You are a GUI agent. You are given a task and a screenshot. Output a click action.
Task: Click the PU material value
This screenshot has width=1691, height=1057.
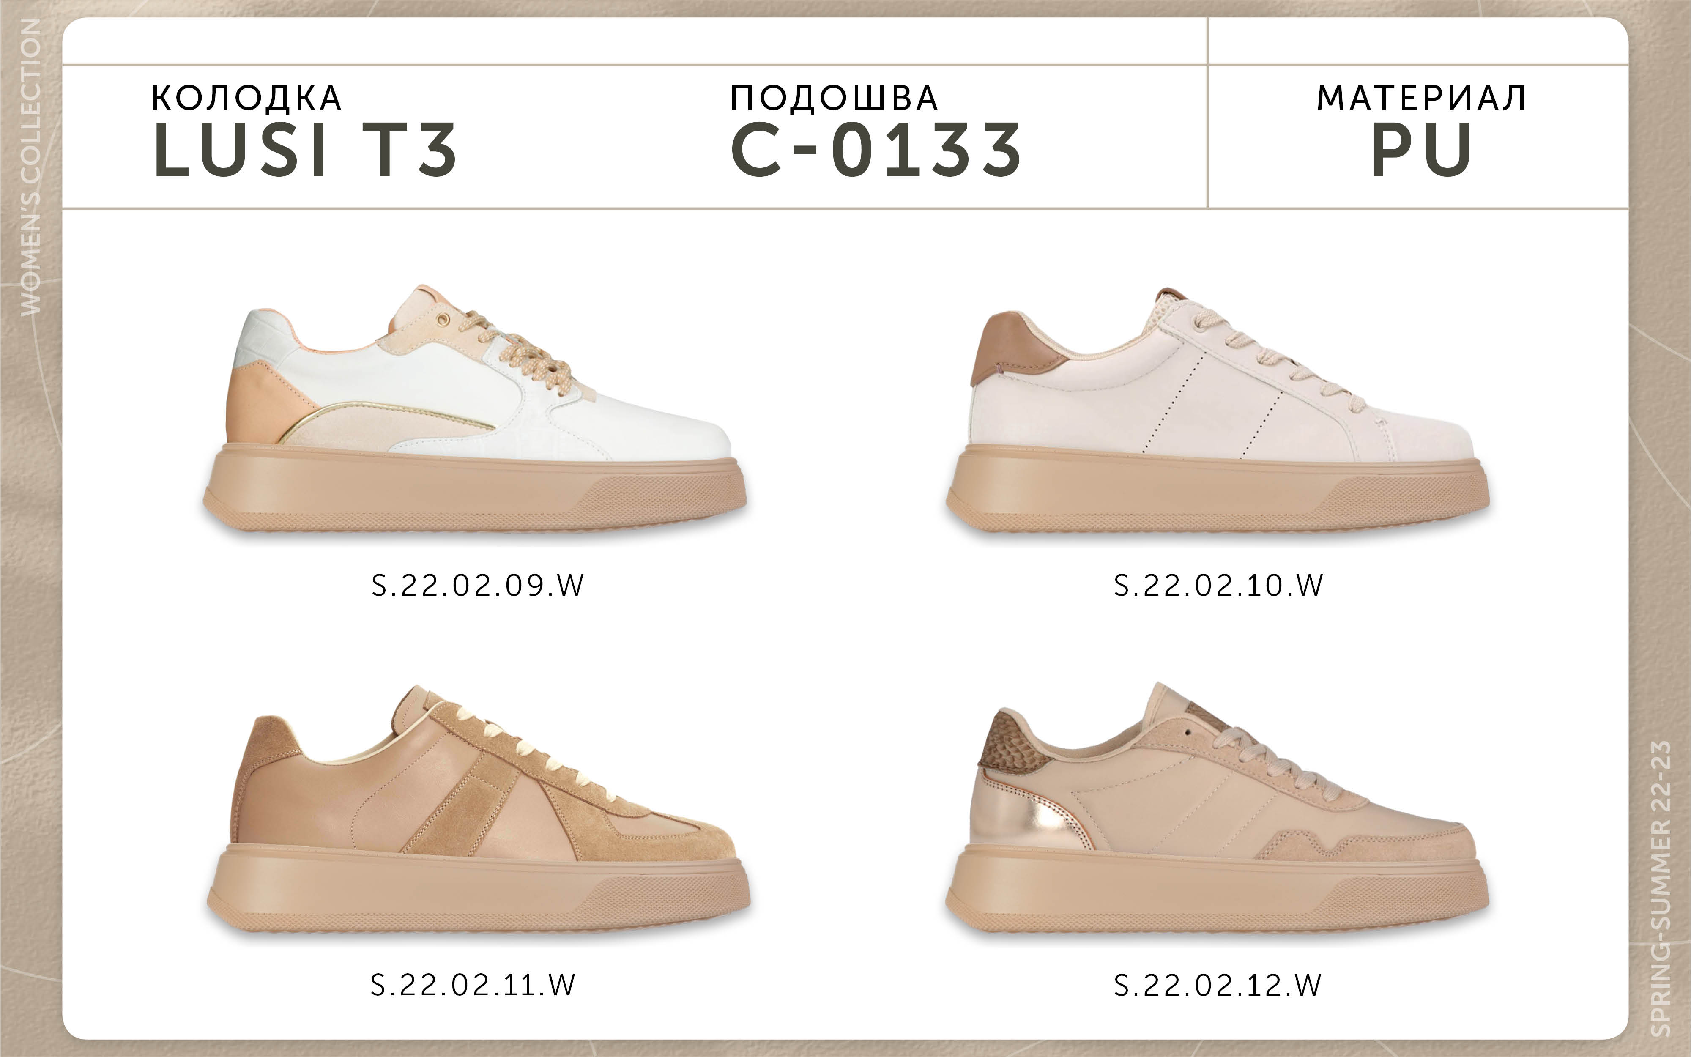1421,149
